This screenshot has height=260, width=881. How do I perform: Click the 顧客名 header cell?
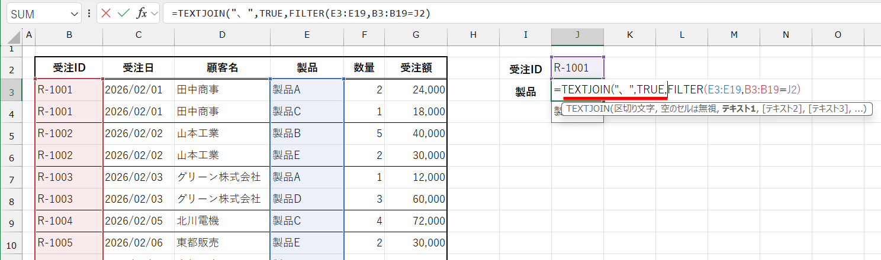(x=222, y=68)
